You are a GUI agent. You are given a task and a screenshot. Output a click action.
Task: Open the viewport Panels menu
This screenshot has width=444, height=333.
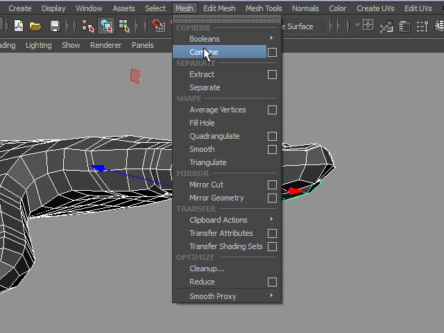click(x=142, y=45)
